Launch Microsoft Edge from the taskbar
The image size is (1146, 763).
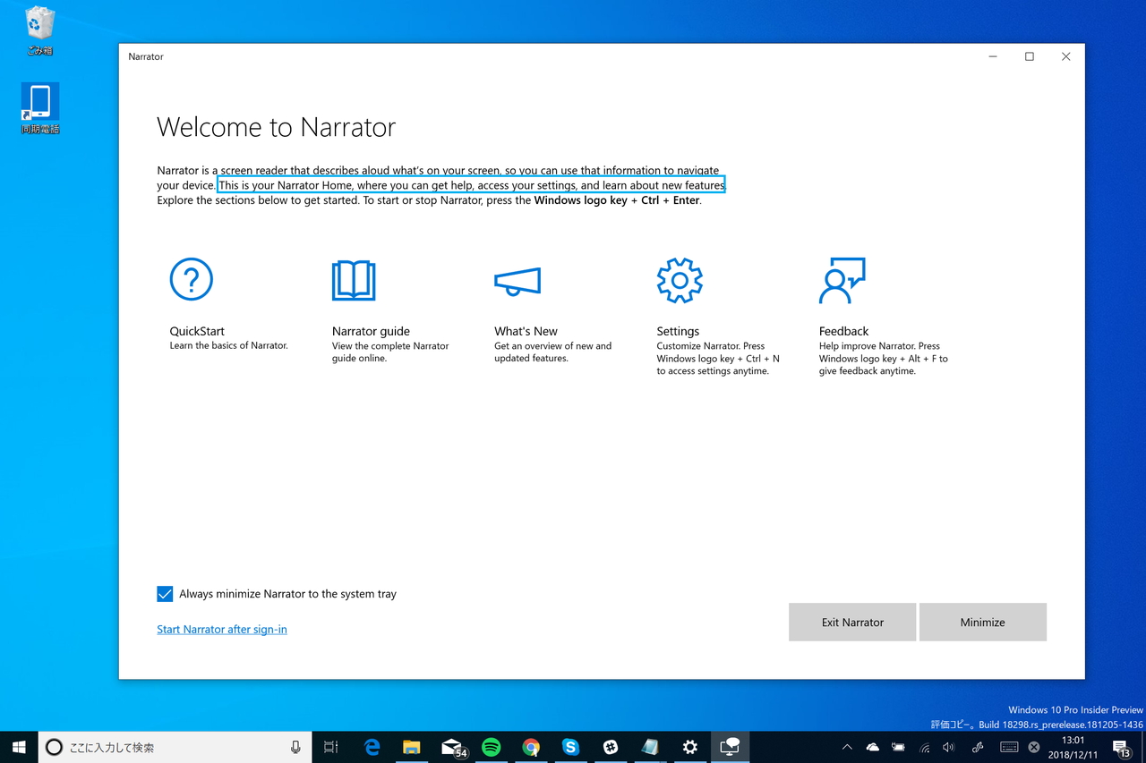tap(372, 748)
